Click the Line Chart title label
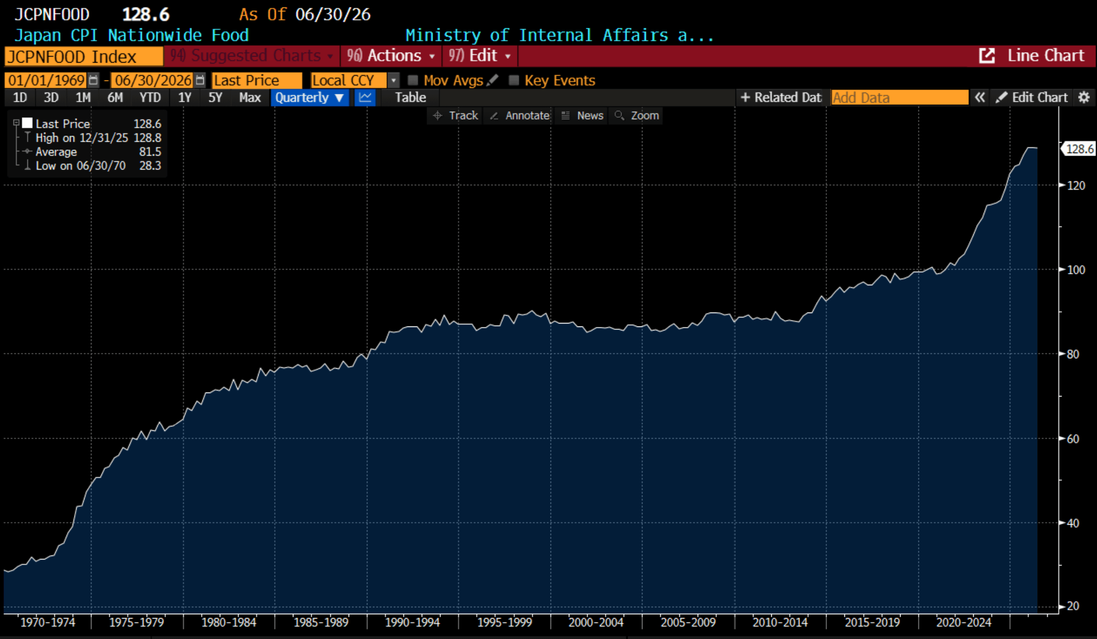Image resolution: width=1097 pixels, height=639 pixels. pos(1046,56)
